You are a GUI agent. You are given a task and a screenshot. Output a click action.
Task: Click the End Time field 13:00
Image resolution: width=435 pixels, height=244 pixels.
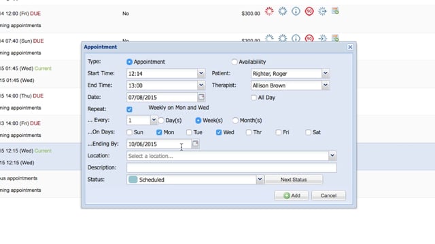(162, 85)
